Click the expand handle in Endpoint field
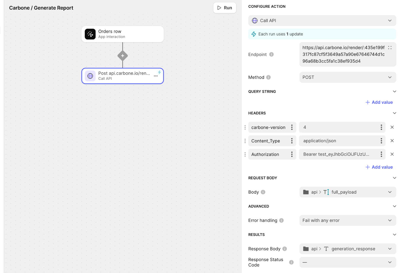The height and width of the screenshot is (273, 400). (x=390, y=47)
